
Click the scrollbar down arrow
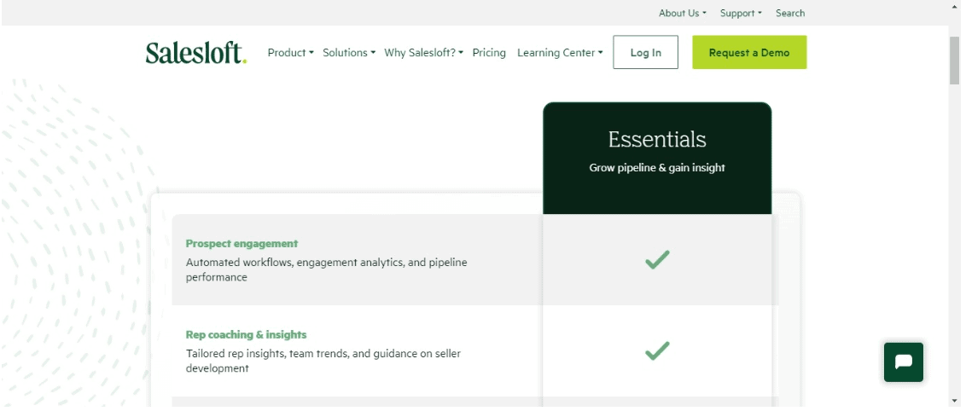[954, 401]
